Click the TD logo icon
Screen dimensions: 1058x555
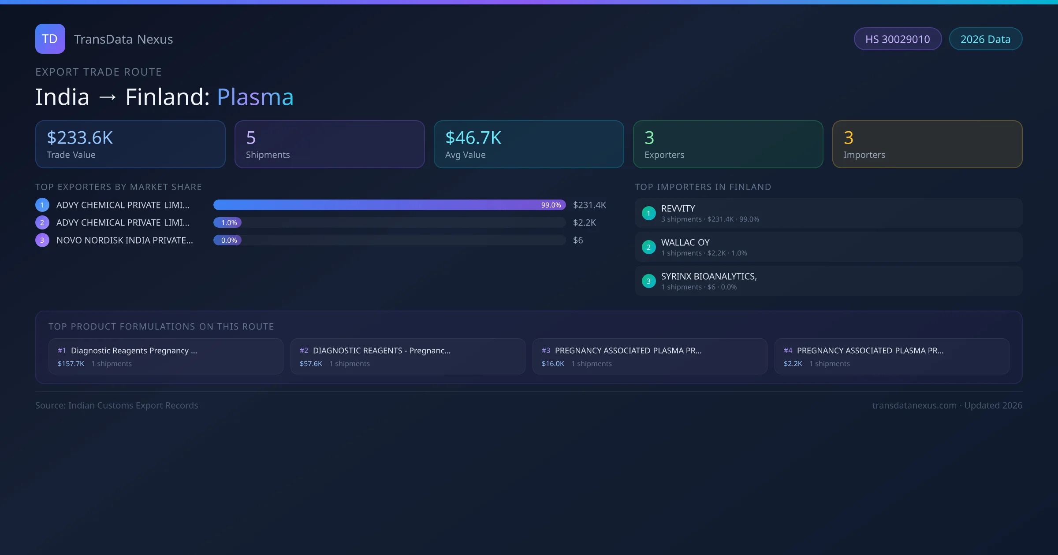click(50, 39)
